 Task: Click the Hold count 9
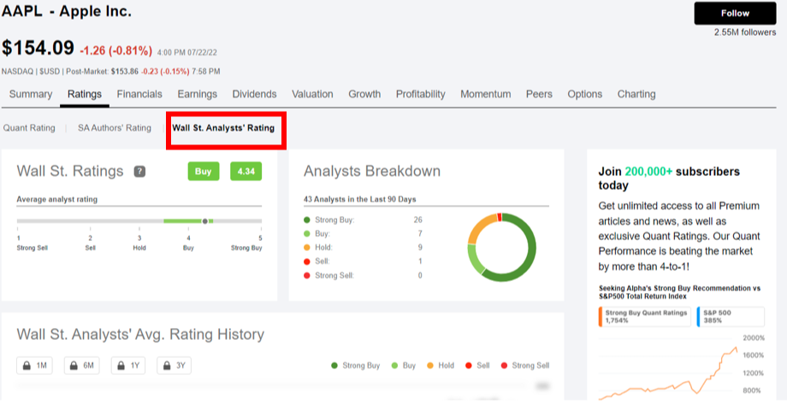pyautogui.click(x=420, y=248)
